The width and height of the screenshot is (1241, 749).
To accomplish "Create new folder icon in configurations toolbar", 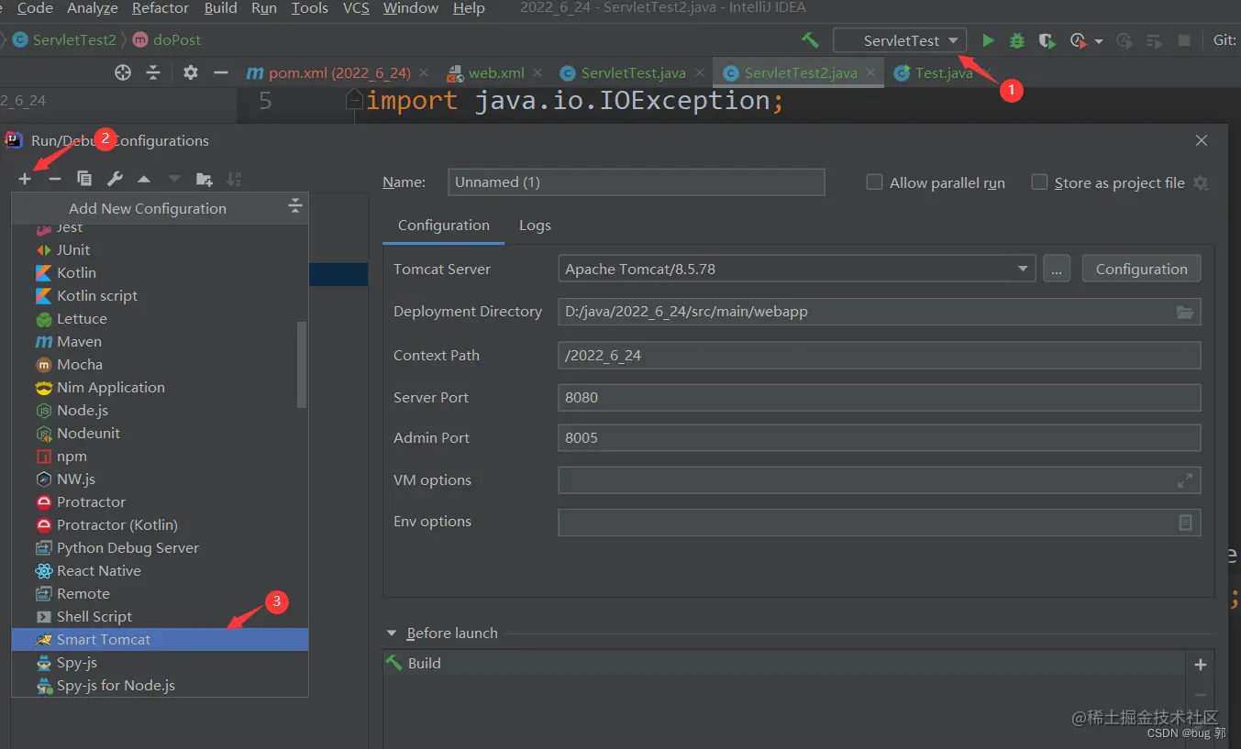I will coord(205,179).
